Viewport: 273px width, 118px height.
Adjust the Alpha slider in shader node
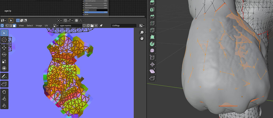tap(96, 12)
